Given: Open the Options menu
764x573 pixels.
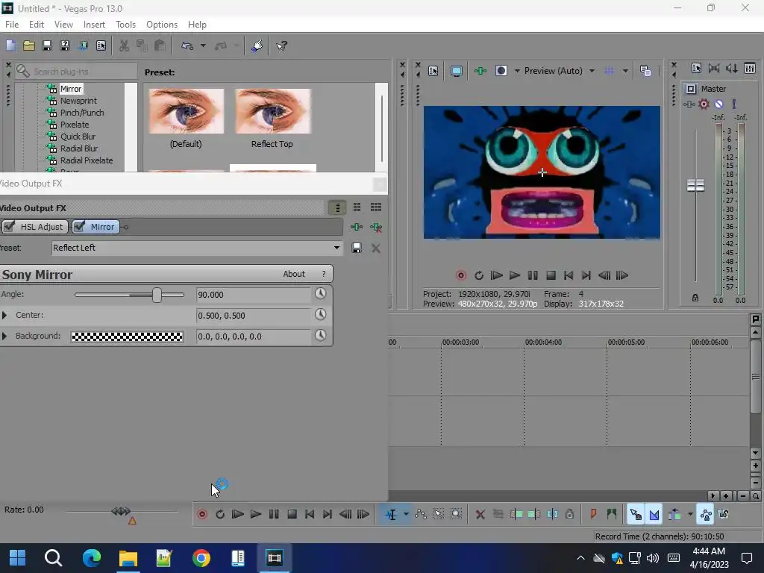Looking at the screenshot, I should (x=162, y=25).
